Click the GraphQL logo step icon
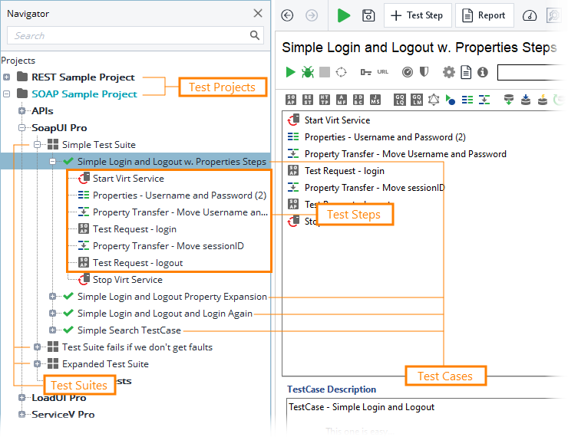The height and width of the screenshot is (437, 568). click(434, 100)
